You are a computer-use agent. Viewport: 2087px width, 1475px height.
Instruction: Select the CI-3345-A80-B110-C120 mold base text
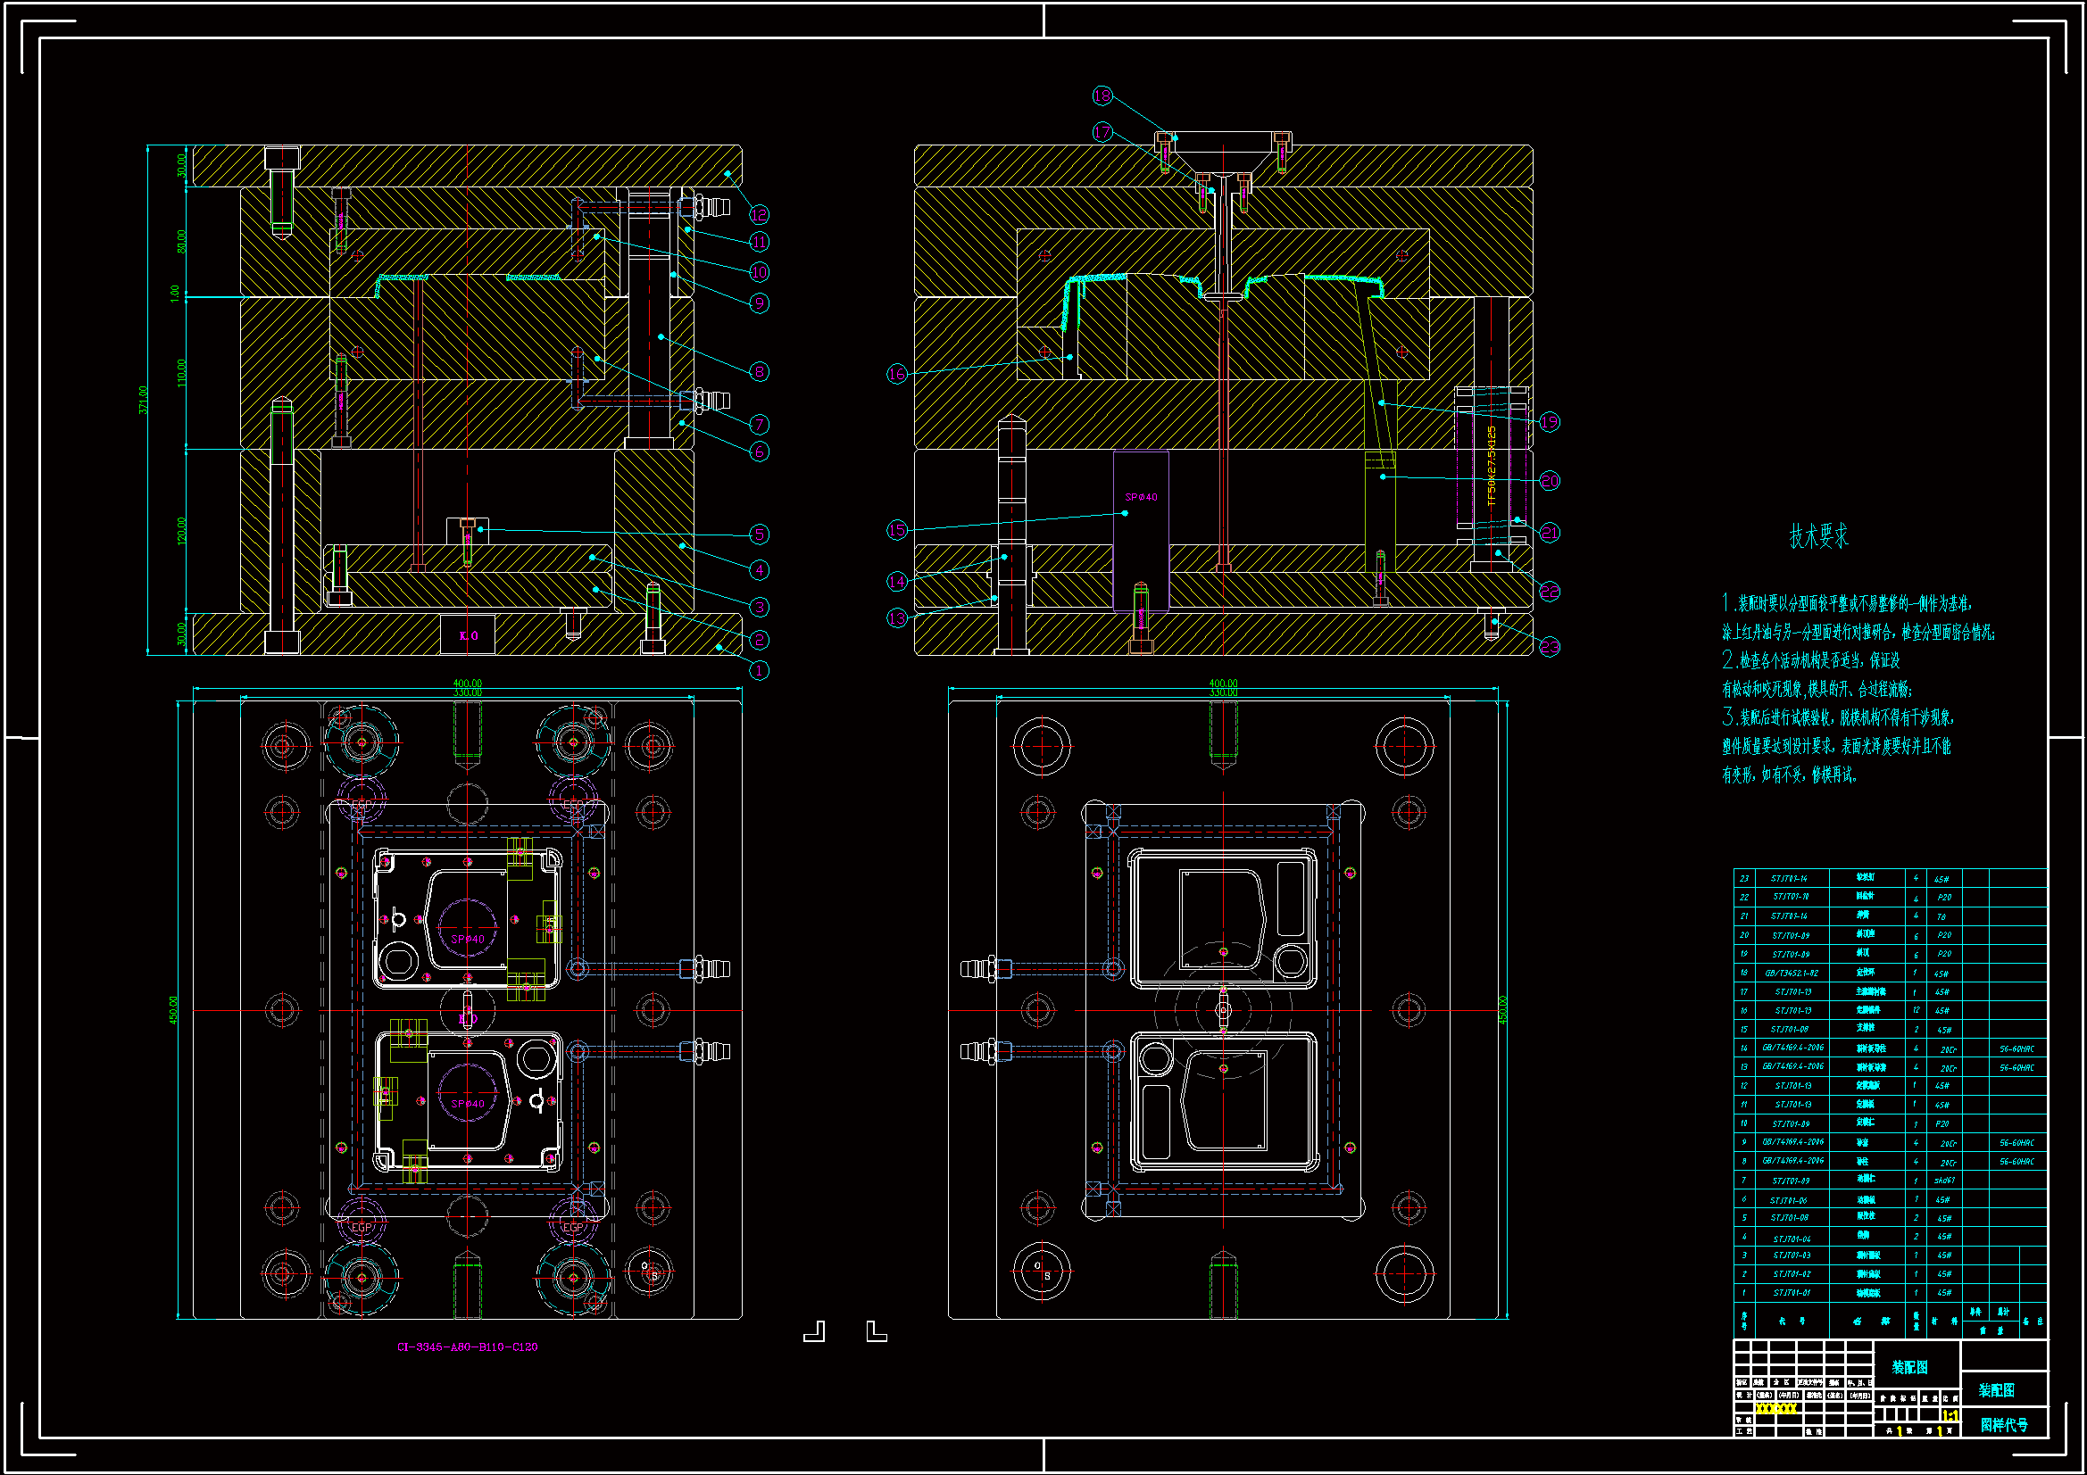coord(467,1347)
